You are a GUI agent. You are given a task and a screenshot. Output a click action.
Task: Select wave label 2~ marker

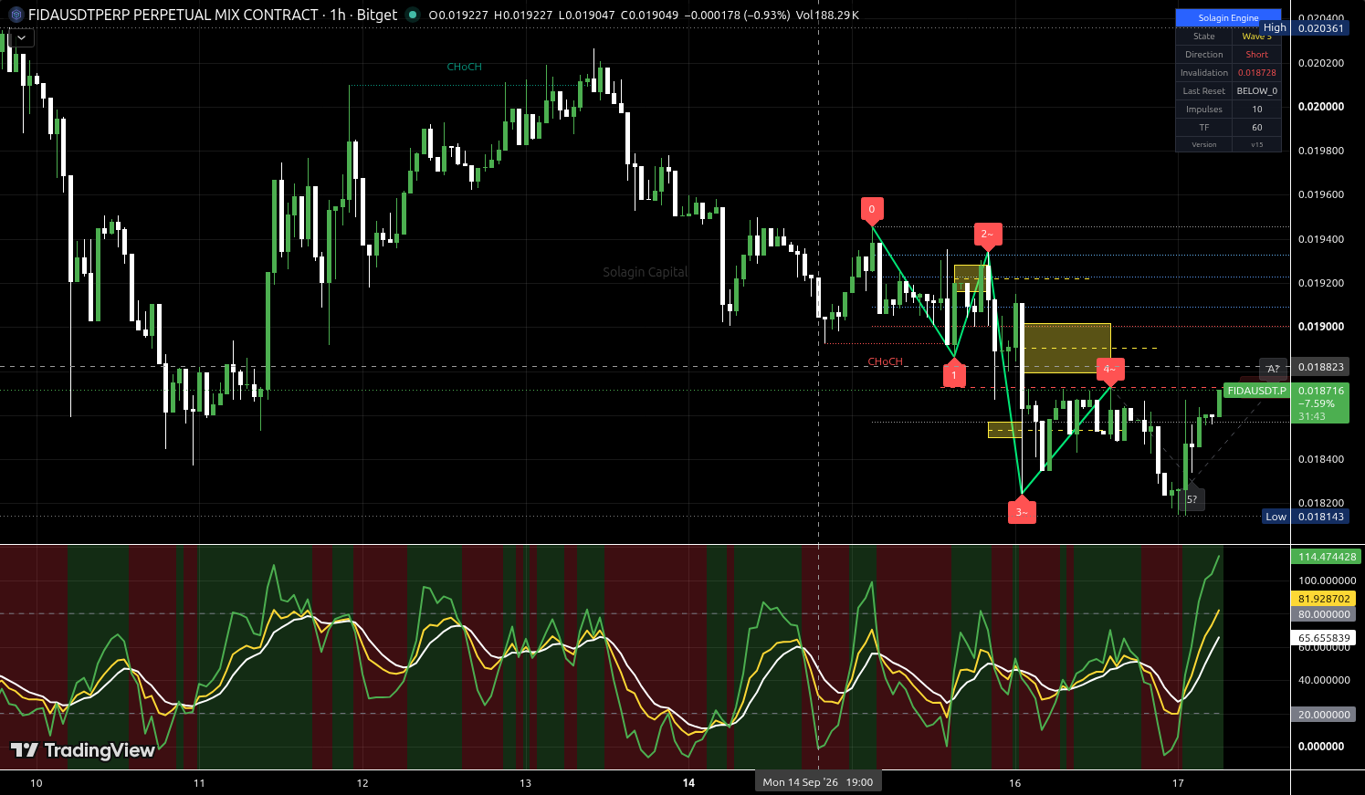(987, 235)
